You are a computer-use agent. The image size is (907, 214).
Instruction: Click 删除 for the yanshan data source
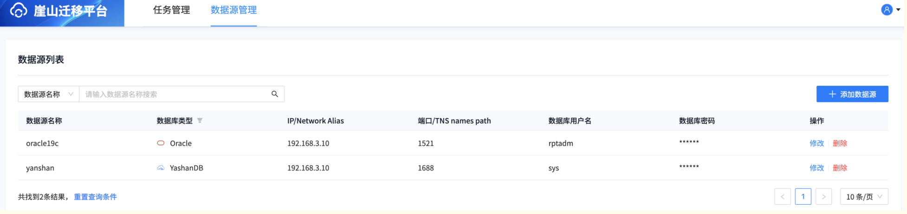coord(840,168)
